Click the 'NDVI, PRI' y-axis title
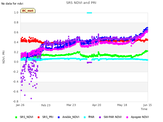The image size is (163, 122). [4, 57]
